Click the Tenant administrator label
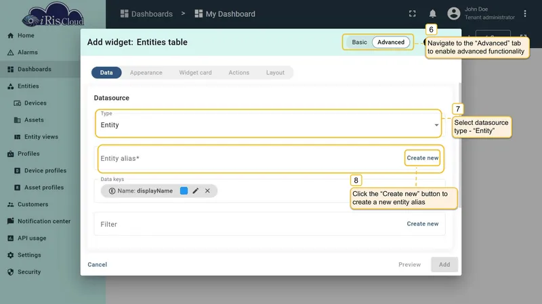542x304 pixels. coord(489,18)
